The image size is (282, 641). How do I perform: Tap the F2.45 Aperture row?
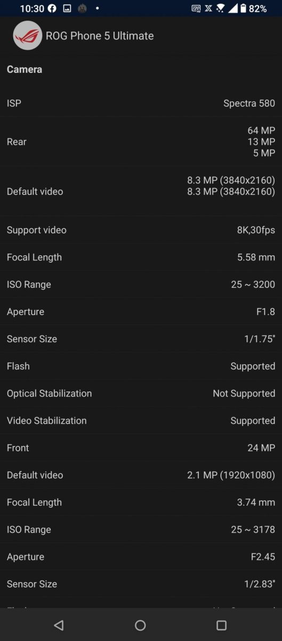[x=141, y=557]
